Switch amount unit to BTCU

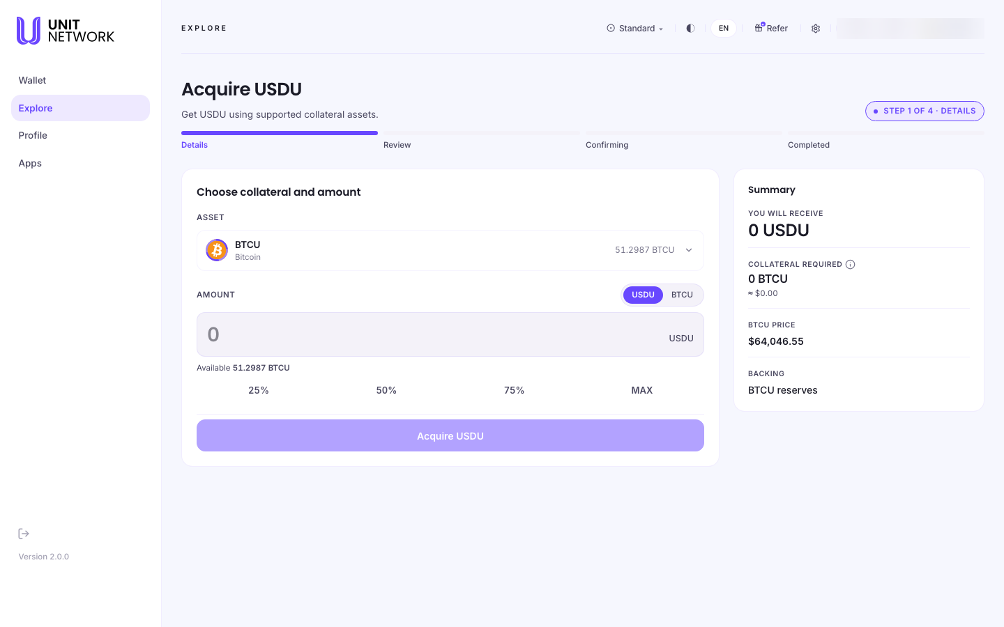[682, 295]
